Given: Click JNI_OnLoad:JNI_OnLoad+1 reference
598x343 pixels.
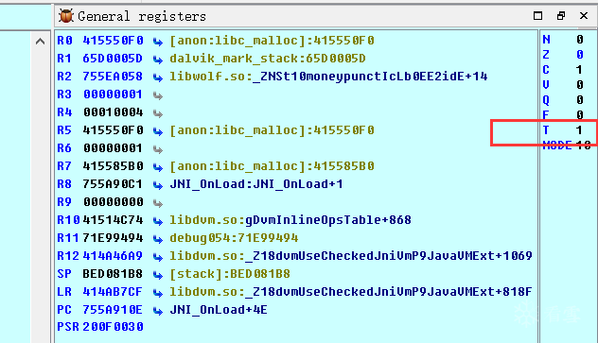Looking at the screenshot, I should pyautogui.click(x=256, y=184).
